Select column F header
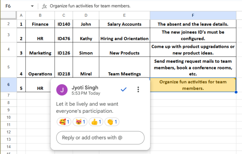 coord(193,15)
